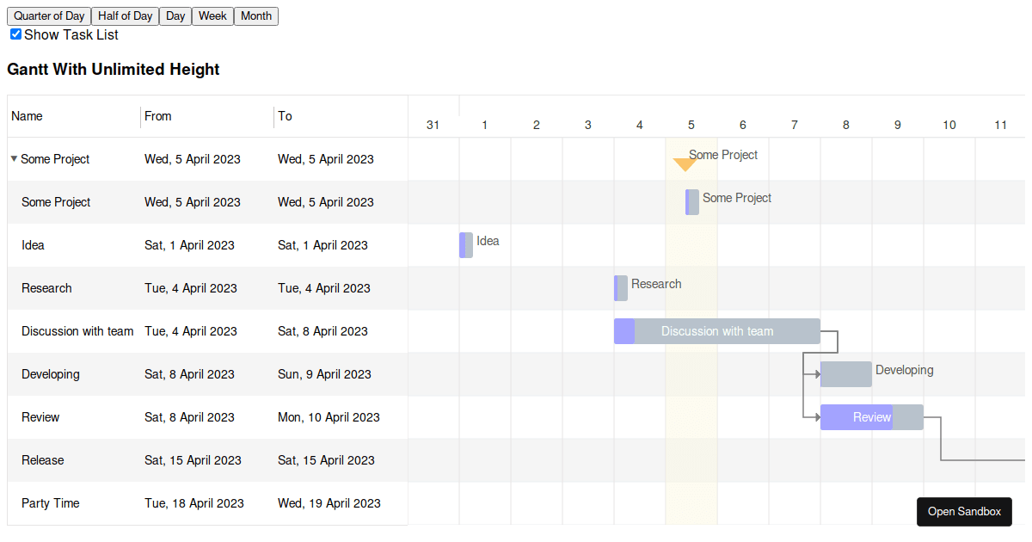Screen dimensions: 1032x542
Task: Click the orange Some Project milestone marker
Action: click(x=685, y=162)
